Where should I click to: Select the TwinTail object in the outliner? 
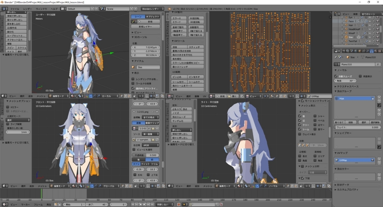pyautogui.click(x=353, y=41)
